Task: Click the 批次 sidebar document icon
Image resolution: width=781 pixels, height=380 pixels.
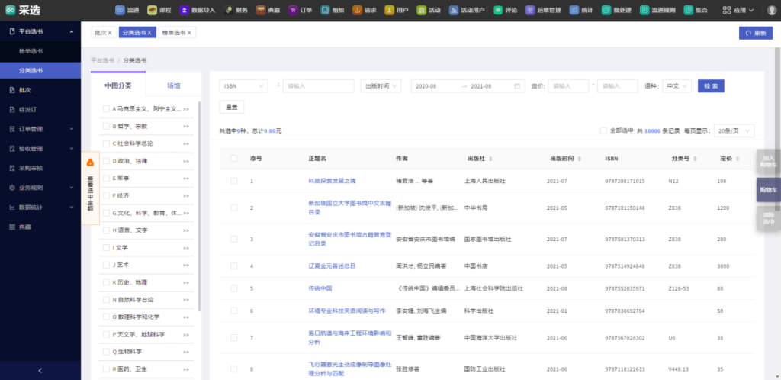Action: pyautogui.click(x=11, y=90)
